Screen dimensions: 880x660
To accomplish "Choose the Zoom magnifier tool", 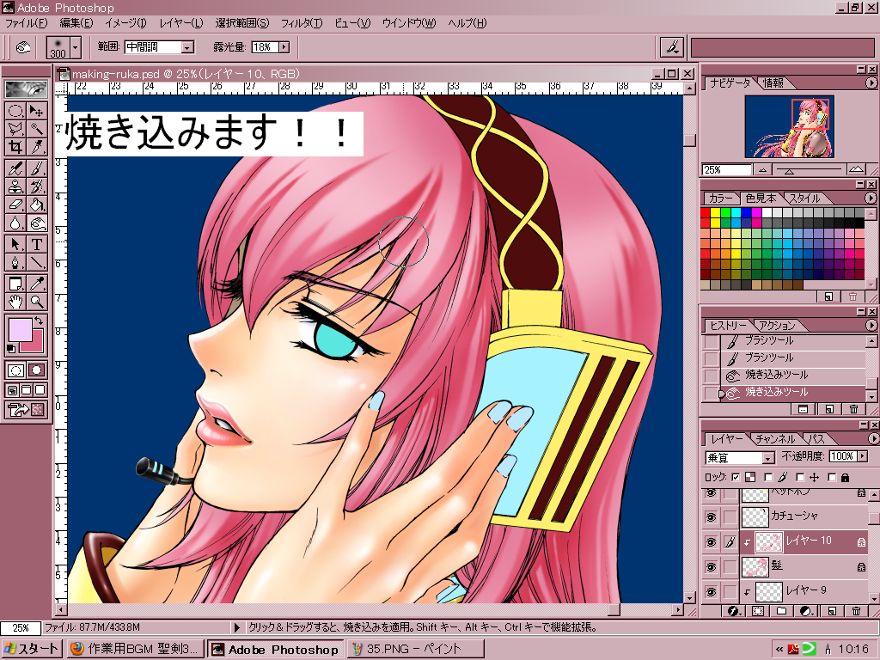I will click(37, 302).
